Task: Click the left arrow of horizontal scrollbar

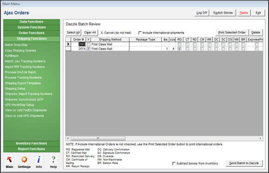Action: pos(68,138)
